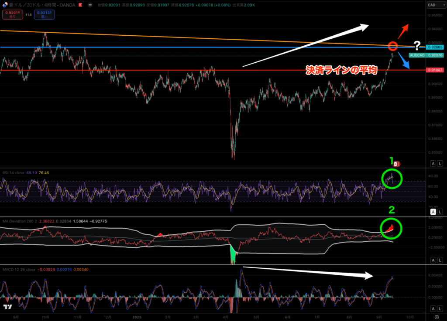This screenshot has height=321, width=447.
Task: Open chart settings gear at bottom right
Action: [437, 317]
